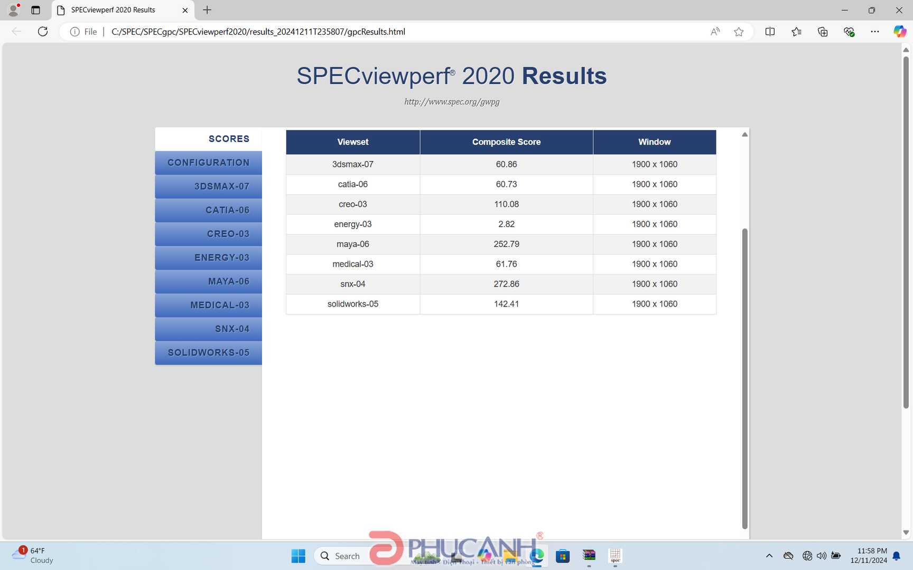Open the SNX-04 tab

[208, 329]
